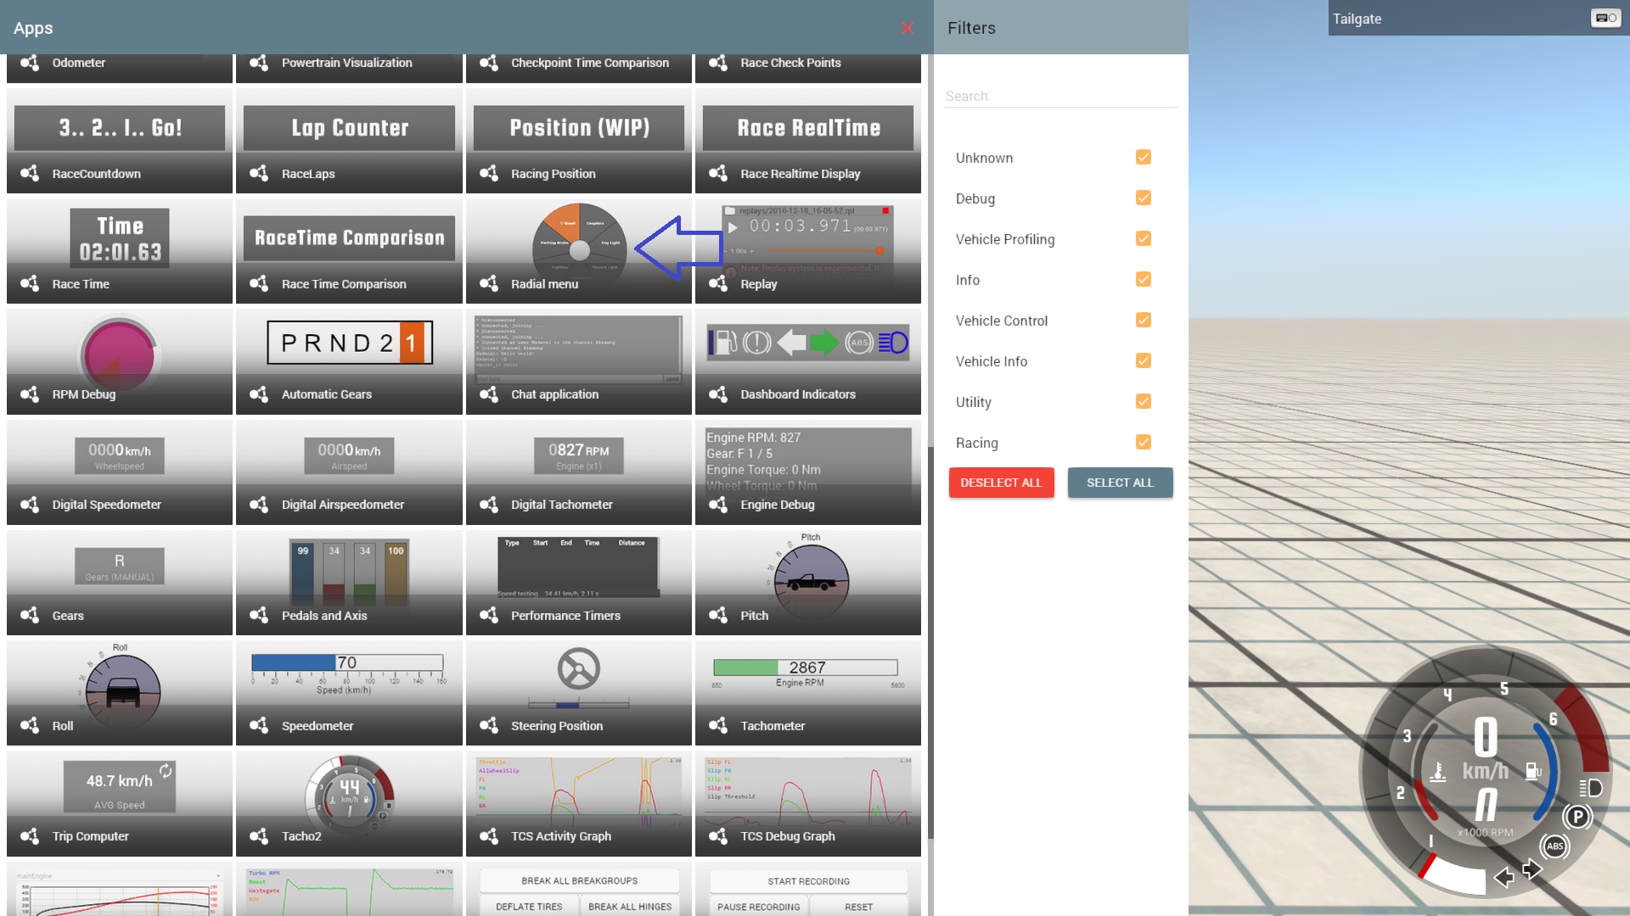Click the app icon beside Digital Tachometer
This screenshot has width=1630, height=916.
tap(488, 504)
